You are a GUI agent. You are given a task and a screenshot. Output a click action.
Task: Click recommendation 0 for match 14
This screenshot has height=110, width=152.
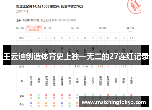click(131, 67)
